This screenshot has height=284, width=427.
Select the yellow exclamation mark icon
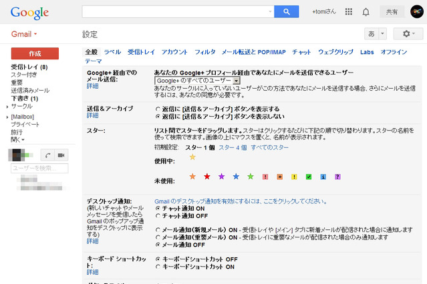[294, 177]
